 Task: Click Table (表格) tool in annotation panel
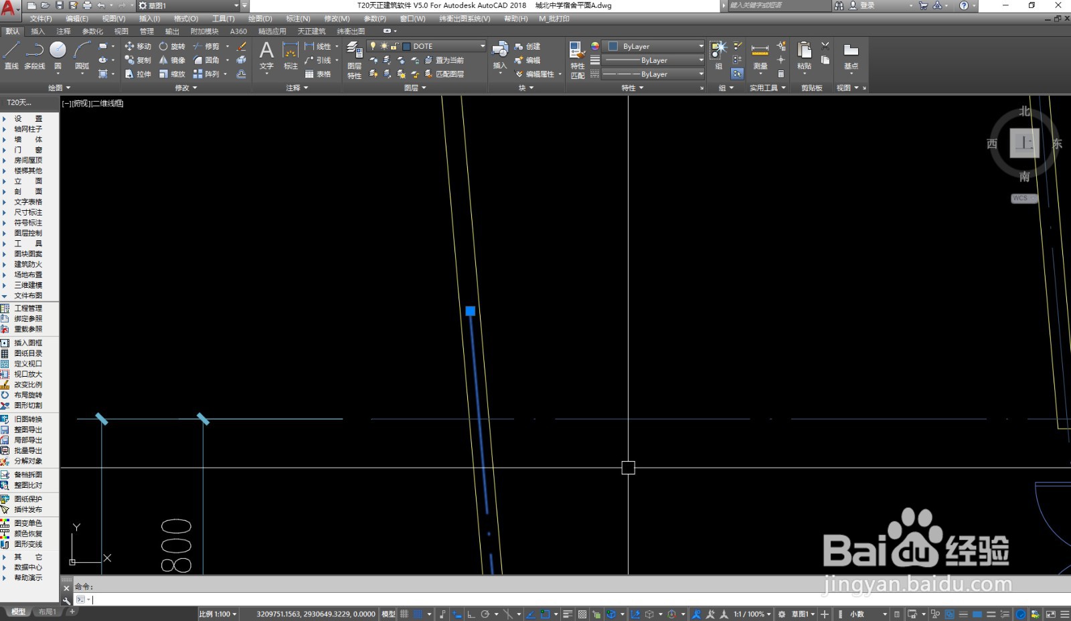point(318,74)
